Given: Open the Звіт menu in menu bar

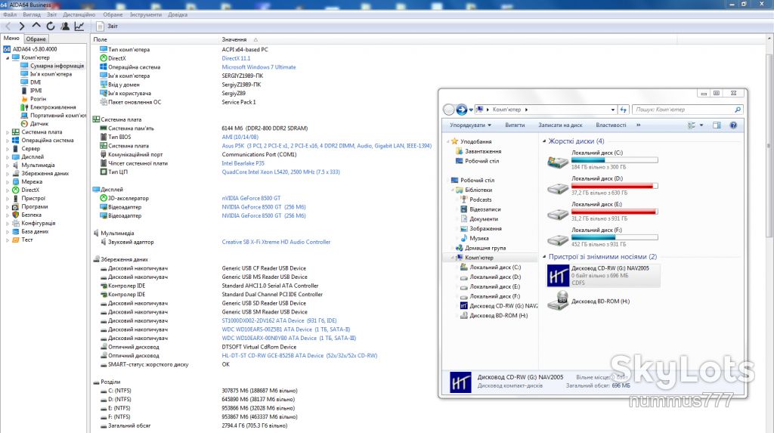Looking at the screenshot, I should [52, 15].
